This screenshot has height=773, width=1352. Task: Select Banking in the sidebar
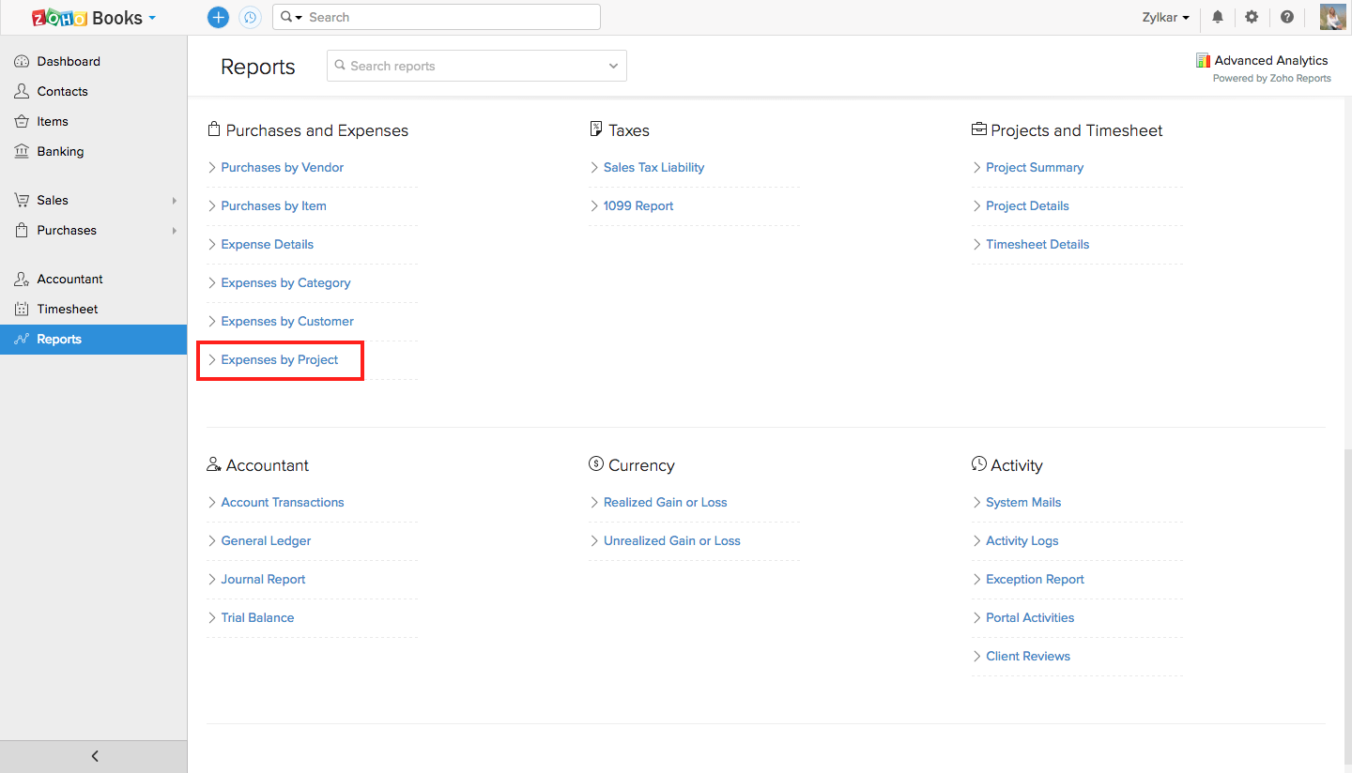coord(60,151)
